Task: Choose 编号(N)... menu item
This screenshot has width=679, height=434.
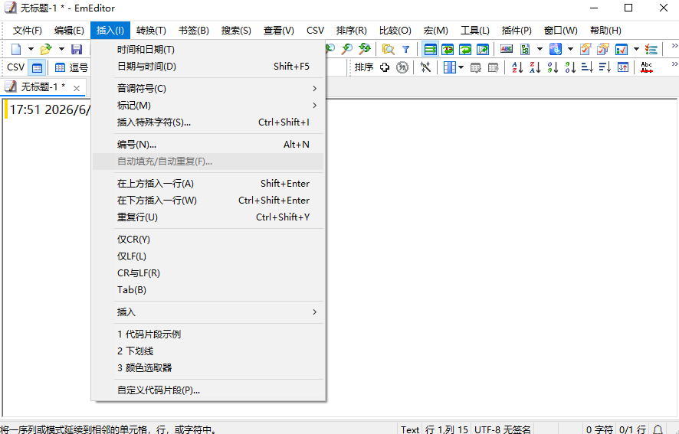Action: tap(208, 145)
